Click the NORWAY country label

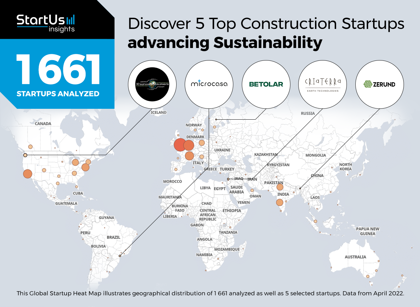coord(194,125)
